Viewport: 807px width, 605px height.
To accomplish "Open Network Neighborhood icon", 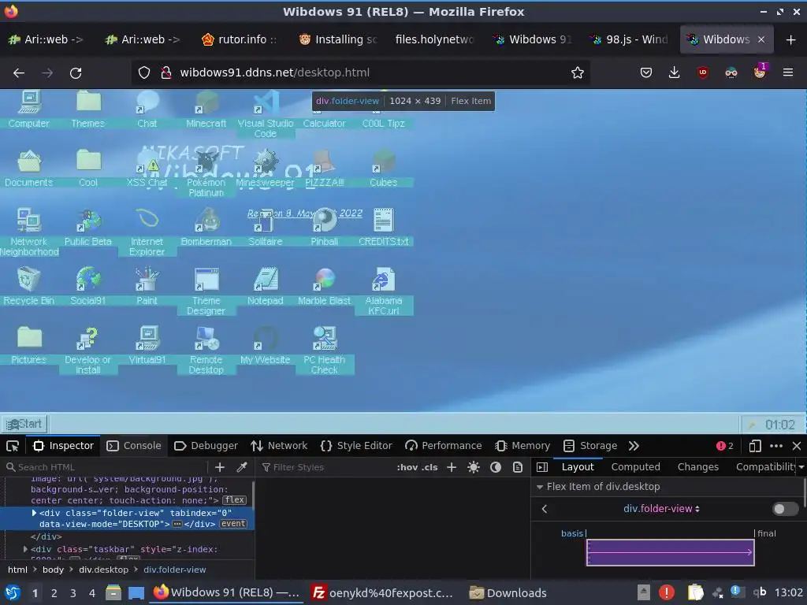I will coord(29,232).
